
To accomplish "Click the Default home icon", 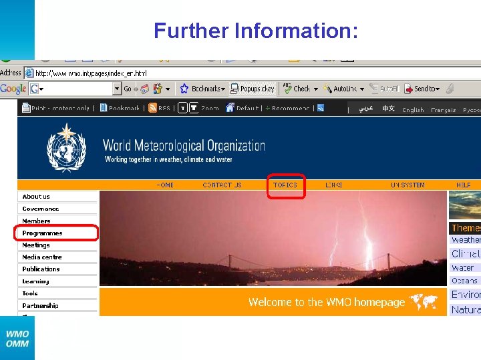I will tap(230, 108).
